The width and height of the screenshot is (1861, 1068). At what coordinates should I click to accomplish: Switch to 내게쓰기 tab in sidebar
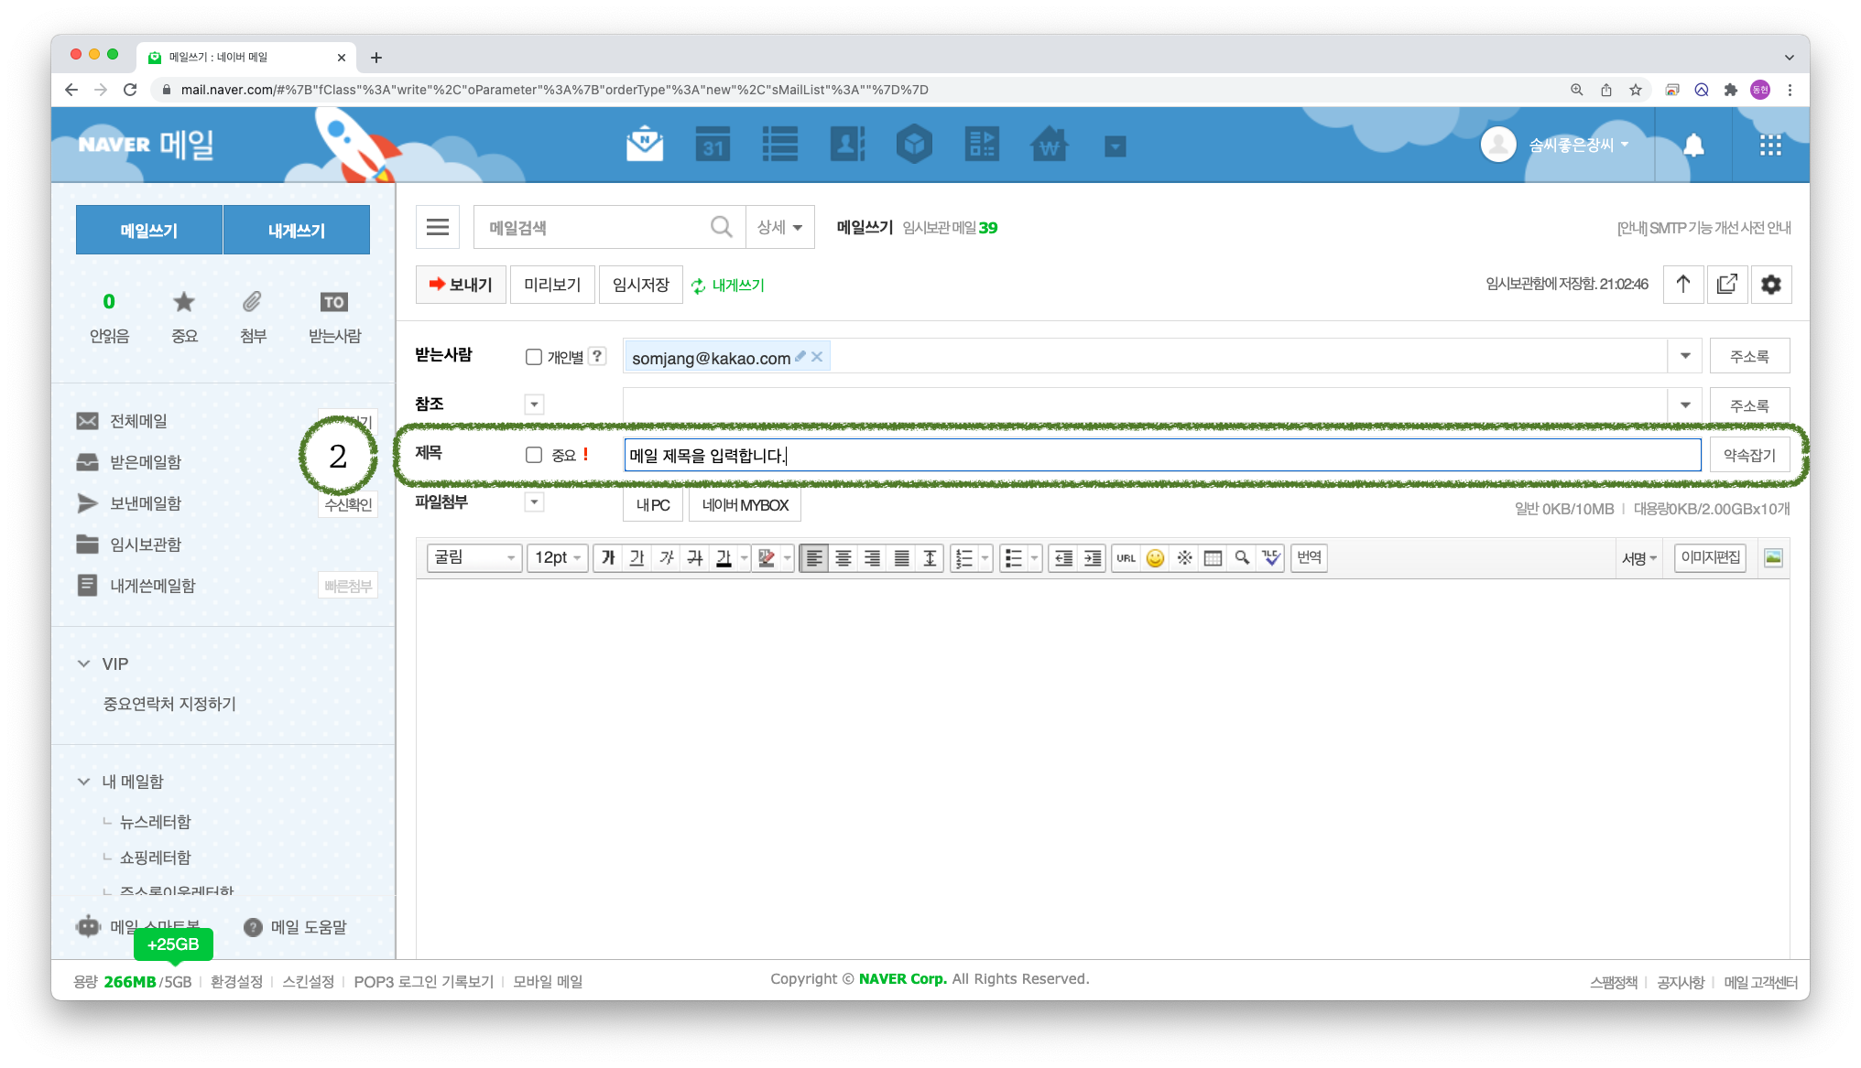point(296,230)
